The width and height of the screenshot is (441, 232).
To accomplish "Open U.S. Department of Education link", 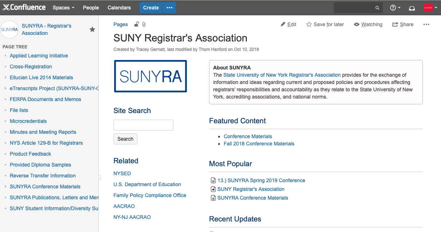I will (x=147, y=184).
